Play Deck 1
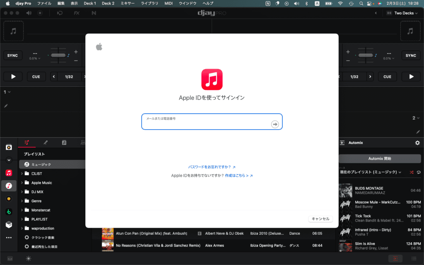Viewport: 424px width, 265px height. (13, 77)
